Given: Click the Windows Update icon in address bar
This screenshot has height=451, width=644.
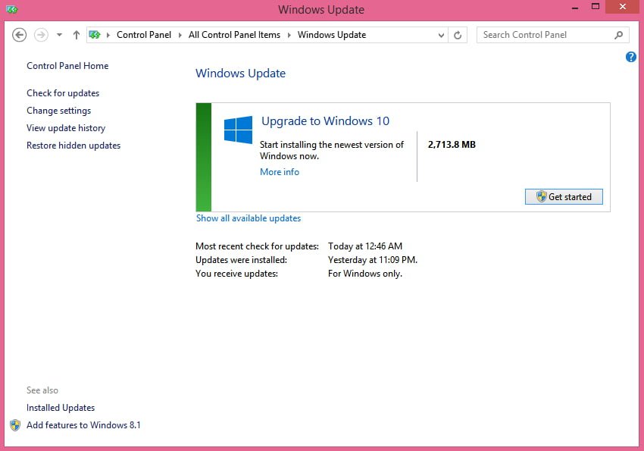Looking at the screenshot, I should 95,35.
